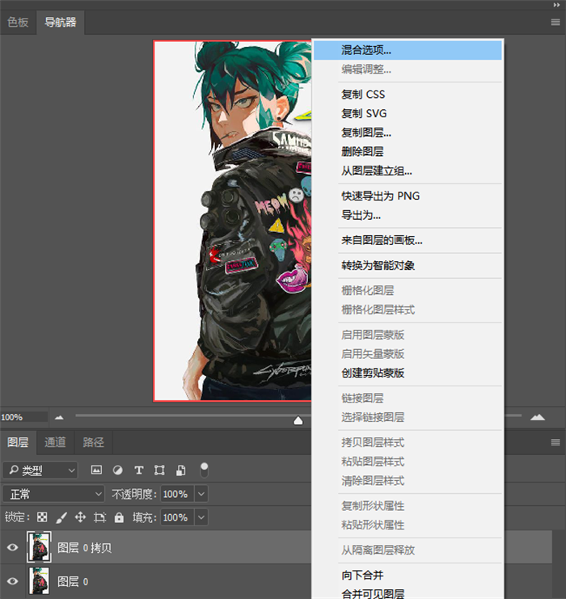Choose 来自图层的画板... menu entry

(408, 240)
